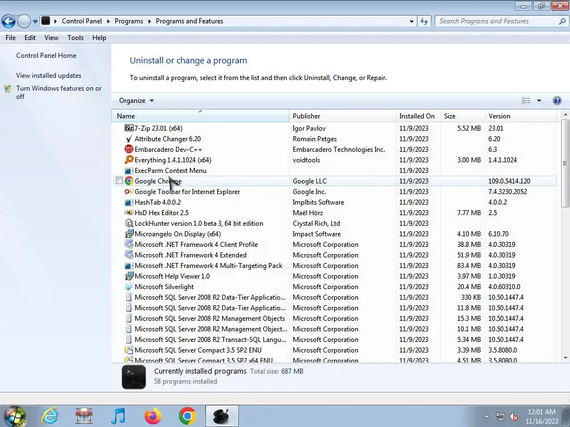
Task: Tick the checkbox beside Google Chrome
Action: click(119, 181)
